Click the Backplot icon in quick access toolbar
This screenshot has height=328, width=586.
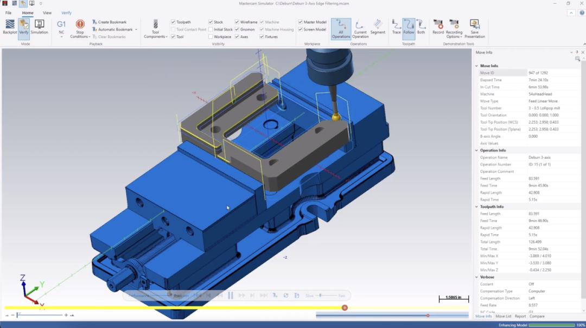pos(14,3)
